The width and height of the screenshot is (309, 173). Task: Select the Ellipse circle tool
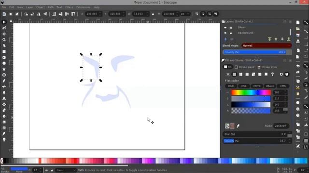point(4,63)
